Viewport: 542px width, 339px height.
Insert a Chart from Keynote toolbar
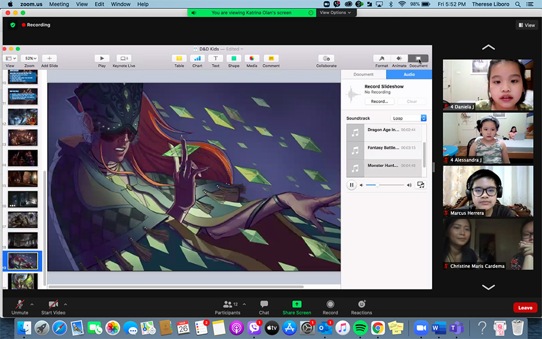coord(197,59)
